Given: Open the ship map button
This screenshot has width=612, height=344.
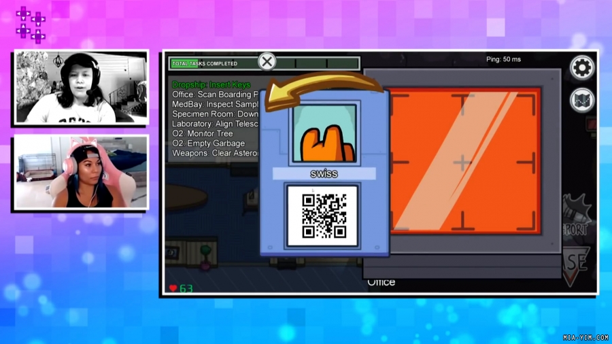Looking at the screenshot, I should [x=582, y=100].
